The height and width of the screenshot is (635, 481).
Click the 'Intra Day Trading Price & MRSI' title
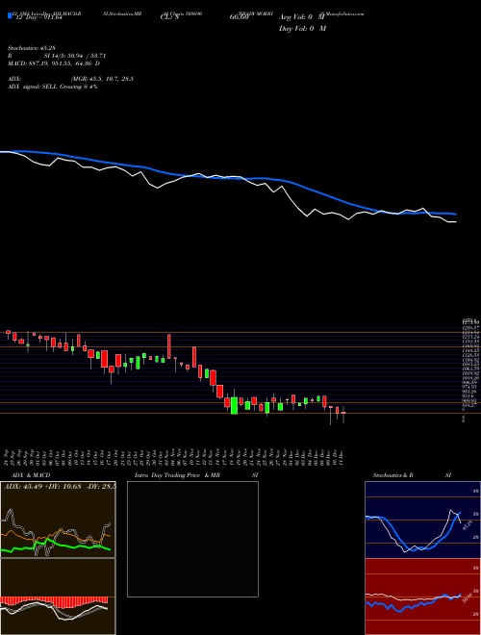coord(196,475)
